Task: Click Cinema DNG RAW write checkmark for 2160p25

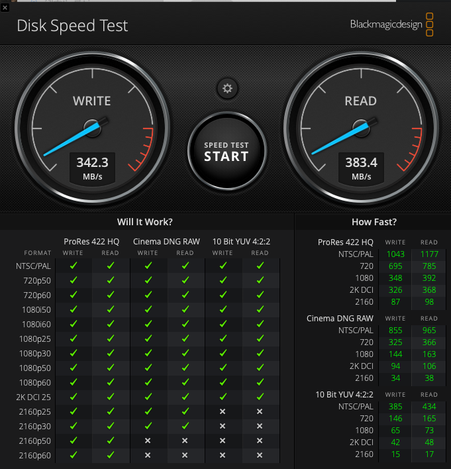Action: (x=148, y=411)
